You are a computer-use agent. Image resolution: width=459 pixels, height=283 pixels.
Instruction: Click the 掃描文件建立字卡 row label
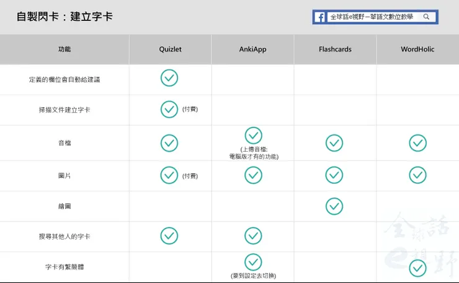pos(65,110)
